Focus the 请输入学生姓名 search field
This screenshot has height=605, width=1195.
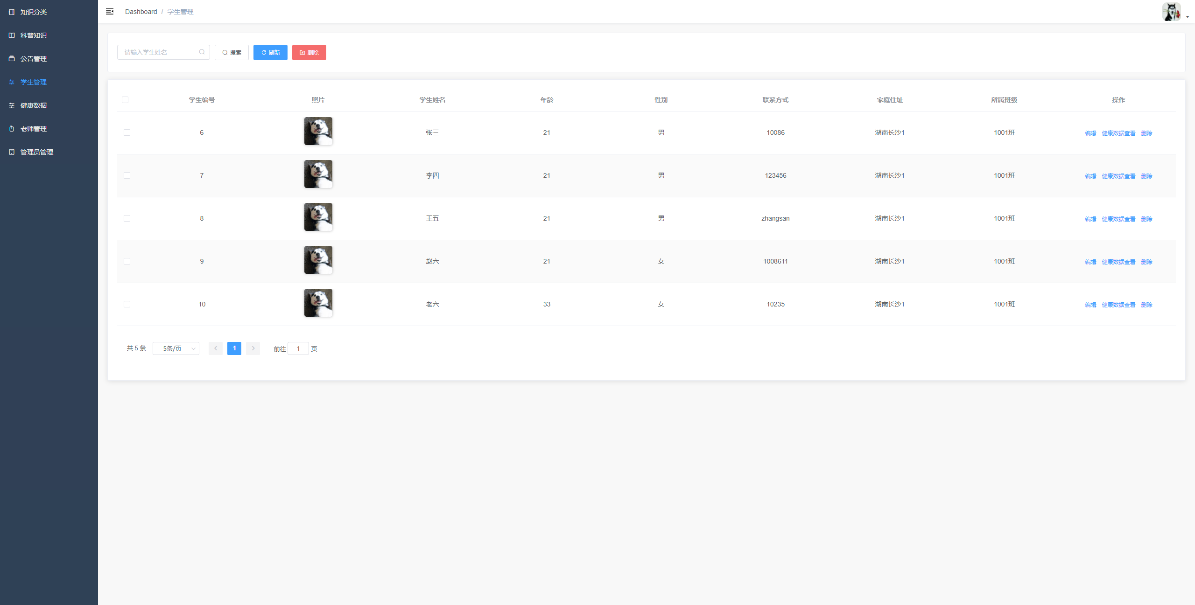coord(163,52)
